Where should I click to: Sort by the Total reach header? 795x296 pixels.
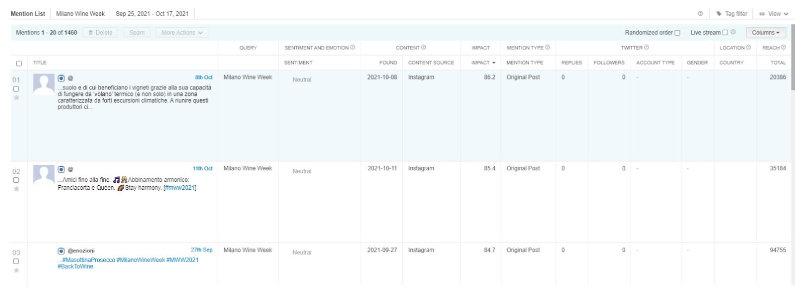click(778, 63)
